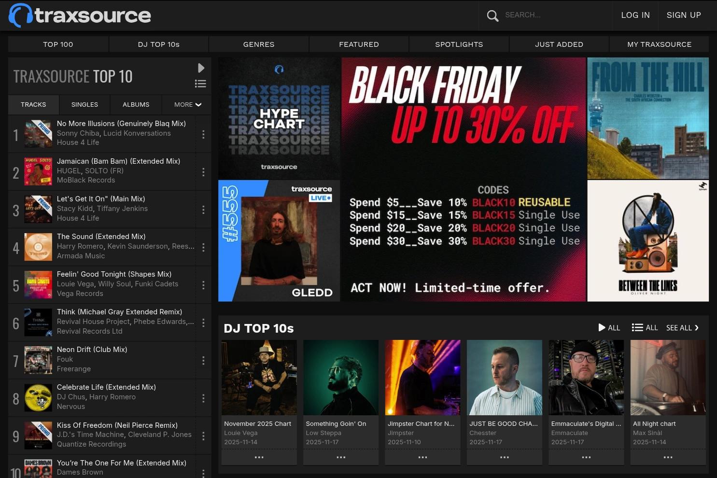Open options for No More Illusions track
This screenshot has height=478, width=717.
pyautogui.click(x=203, y=134)
